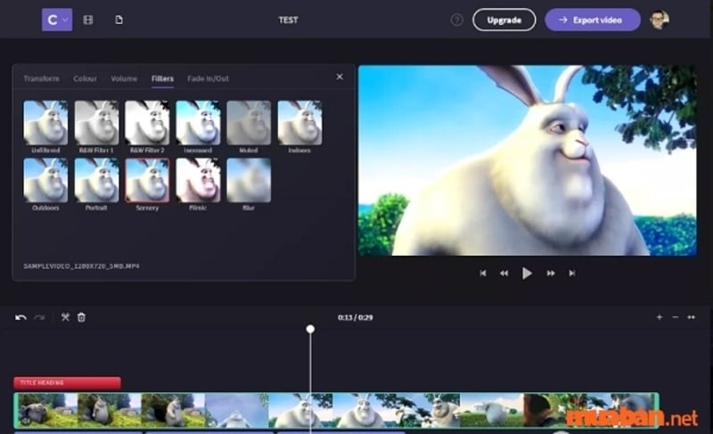This screenshot has width=713, height=434.
Task: Apply the Portrait filter thumbnail
Action: click(96, 180)
